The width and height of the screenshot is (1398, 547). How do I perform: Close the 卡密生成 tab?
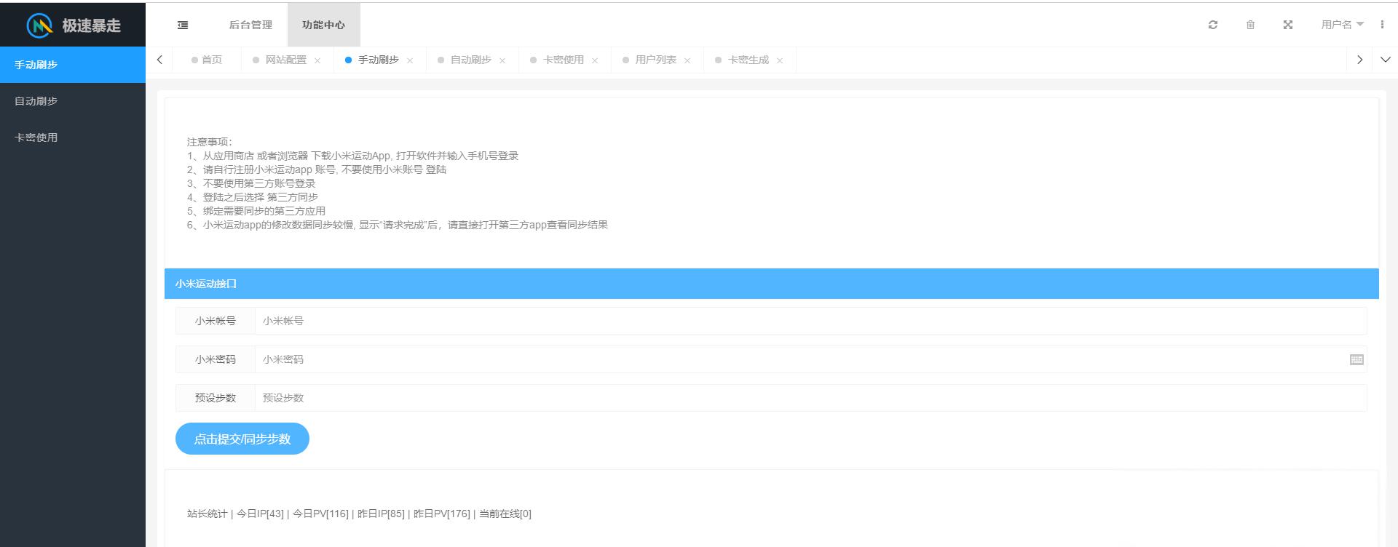click(780, 60)
